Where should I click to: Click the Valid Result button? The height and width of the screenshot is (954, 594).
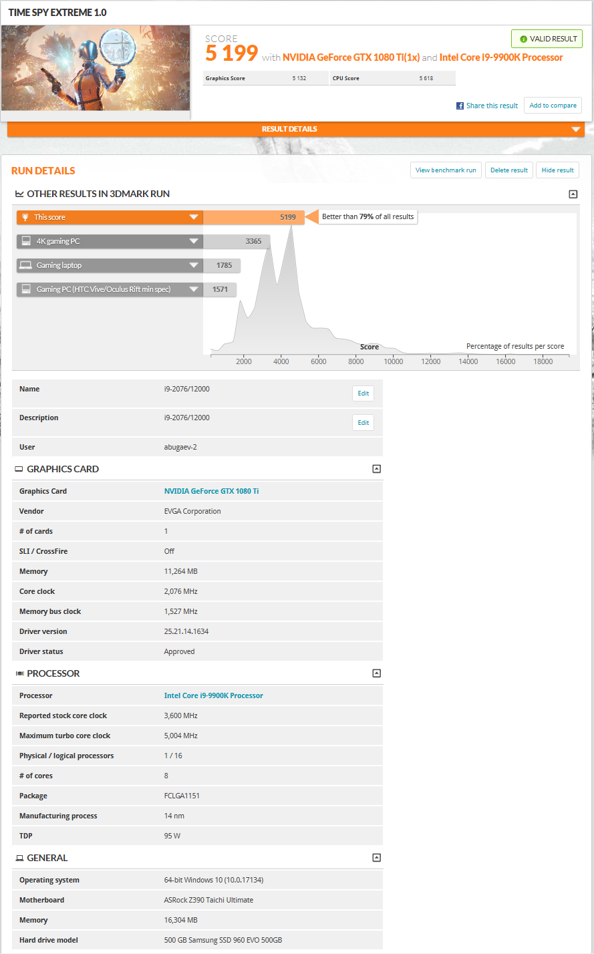547,39
